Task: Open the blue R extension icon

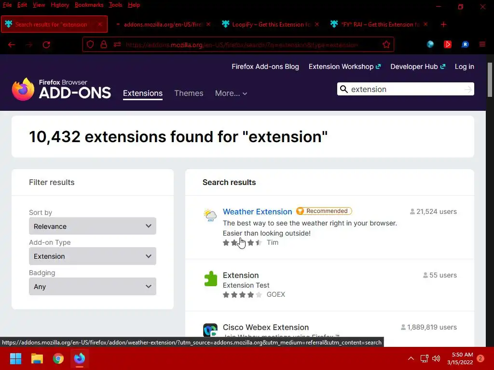Action: [x=465, y=44]
